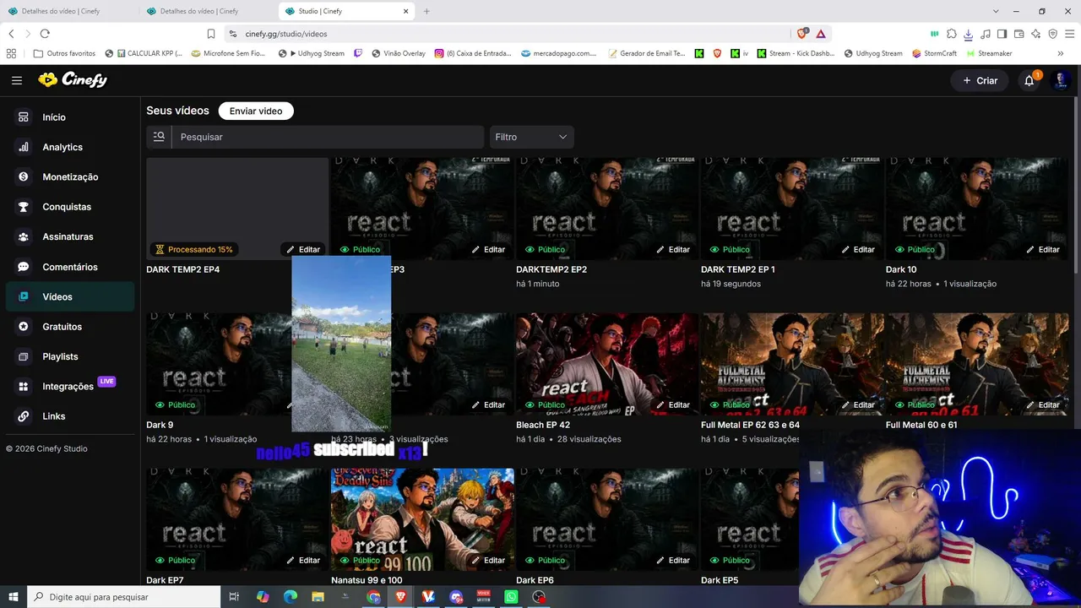This screenshot has height=608, width=1081.
Task: Open the Vinão Overlay bookmark
Action: pos(398,53)
